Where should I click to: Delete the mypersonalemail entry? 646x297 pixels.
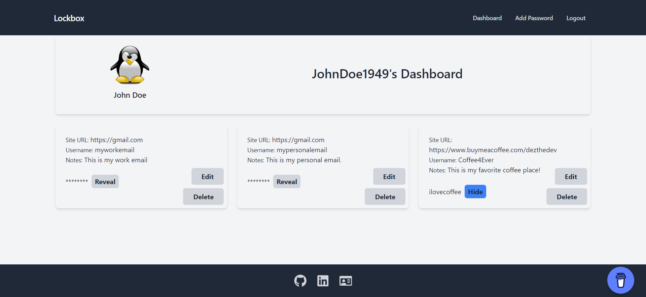pyautogui.click(x=385, y=197)
